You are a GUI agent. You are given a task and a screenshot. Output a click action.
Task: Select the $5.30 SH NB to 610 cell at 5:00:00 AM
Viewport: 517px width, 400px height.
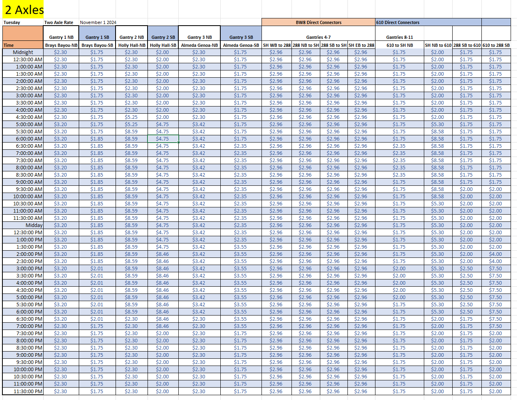438,124
